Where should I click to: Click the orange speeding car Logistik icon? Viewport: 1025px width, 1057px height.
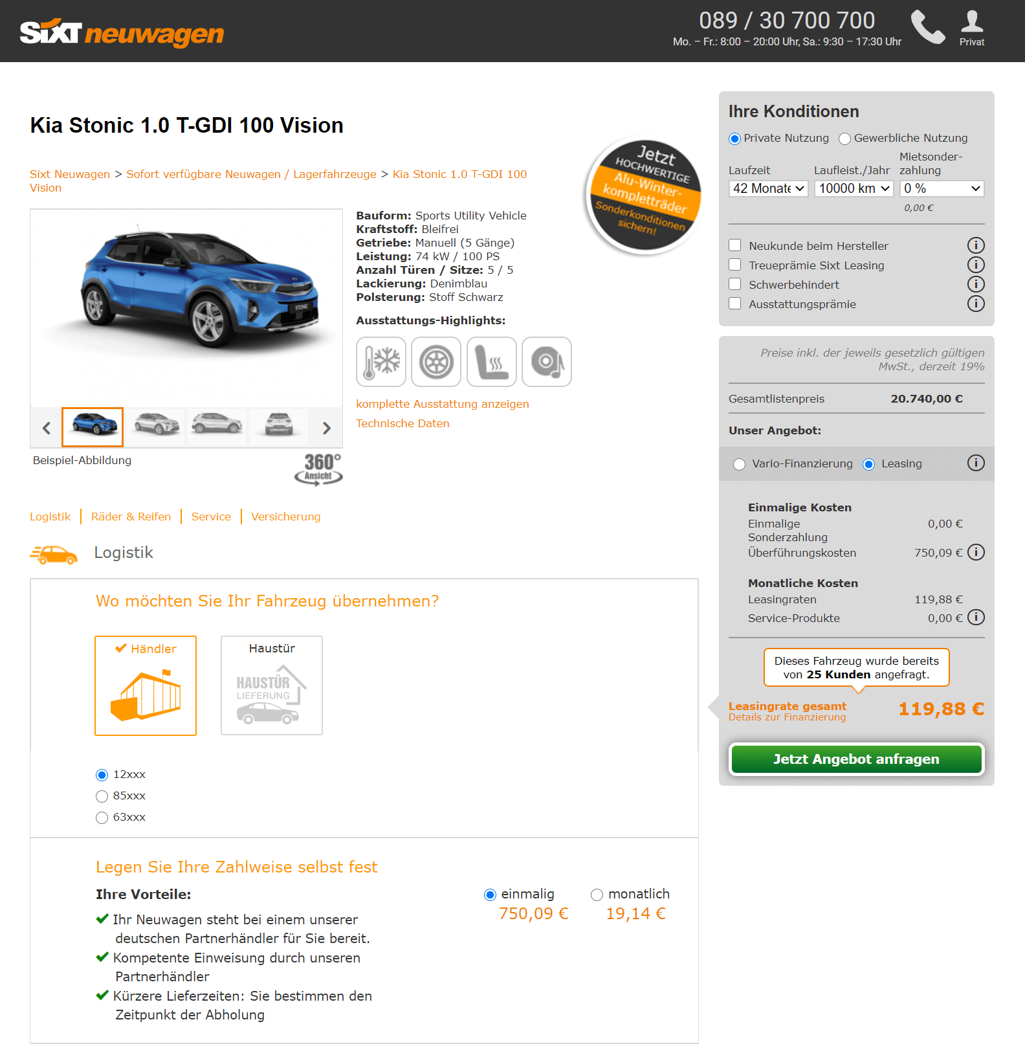tap(54, 554)
